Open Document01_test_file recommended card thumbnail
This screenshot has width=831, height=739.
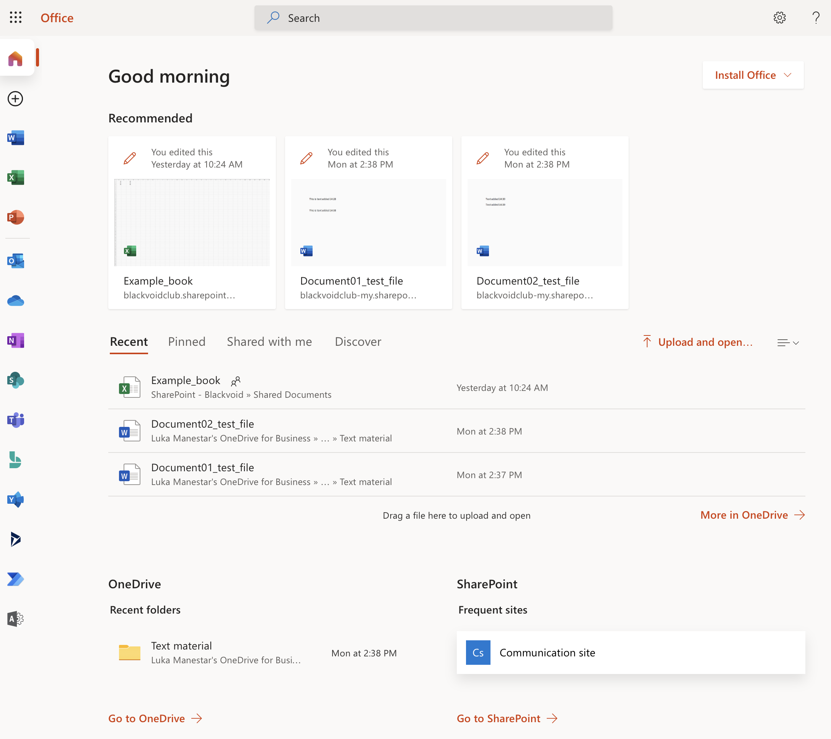pyautogui.click(x=368, y=222)
